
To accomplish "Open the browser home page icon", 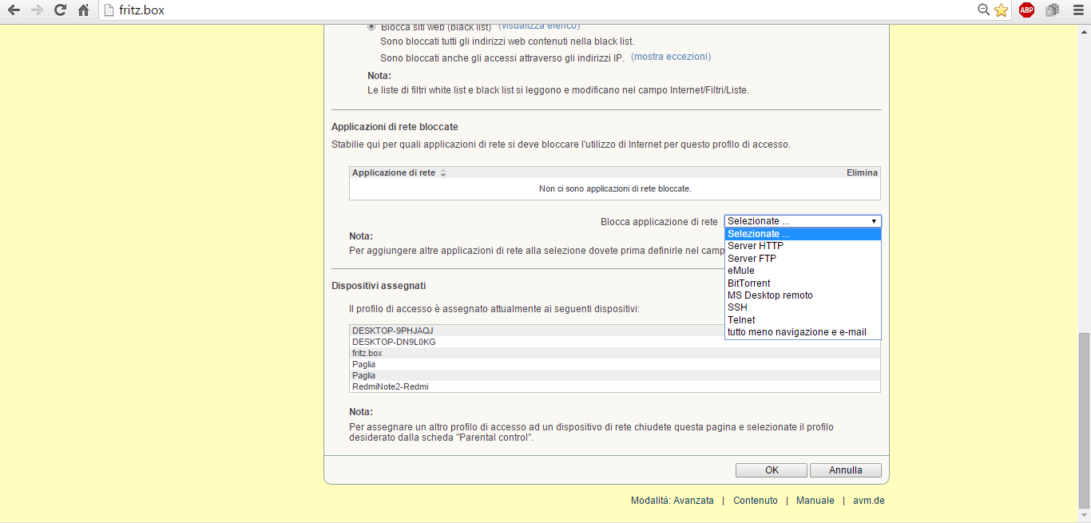I will coord(83,10).
